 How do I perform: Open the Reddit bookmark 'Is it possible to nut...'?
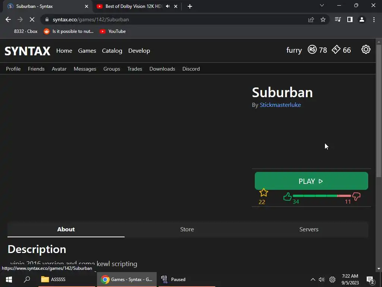(69, 31)
